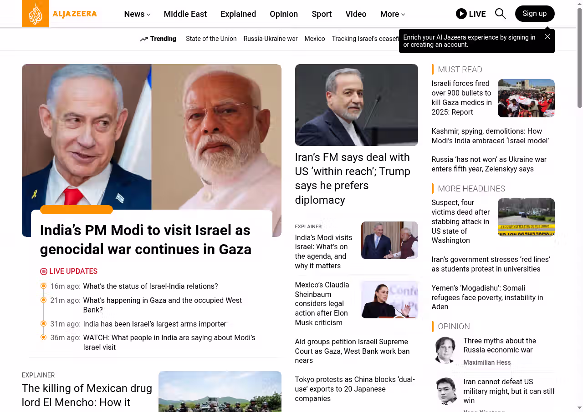Click the 16m ago timeline dot
This screenshot has height=412, width=583.
click(x=44, y=286)
